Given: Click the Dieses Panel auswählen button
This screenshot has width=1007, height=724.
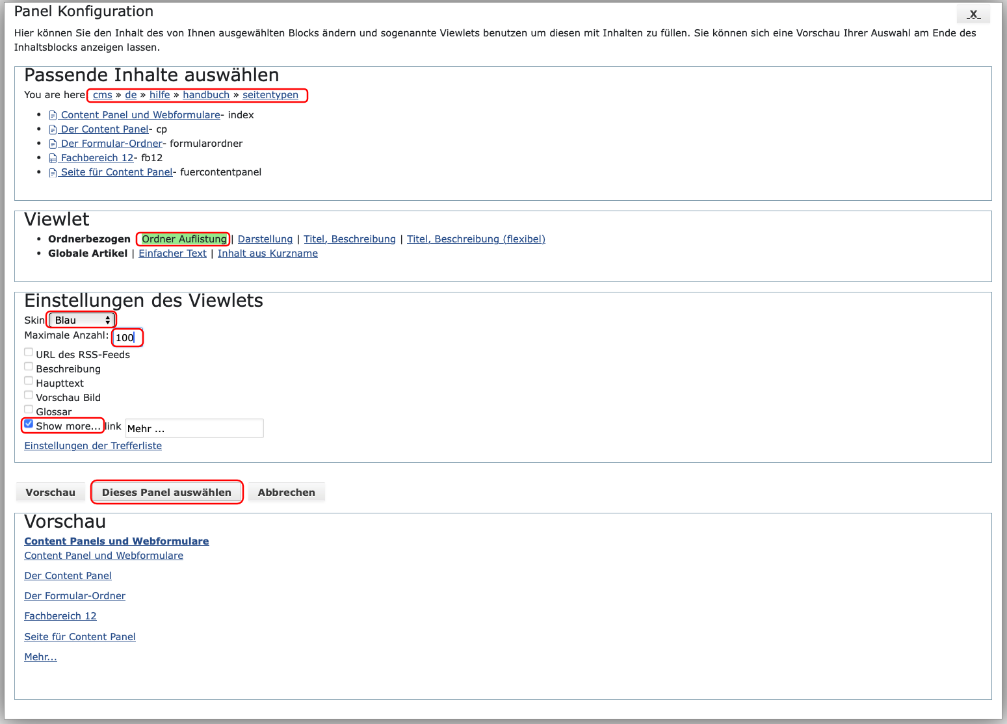Looking at the screenshot, I should (x=166, y=493).
